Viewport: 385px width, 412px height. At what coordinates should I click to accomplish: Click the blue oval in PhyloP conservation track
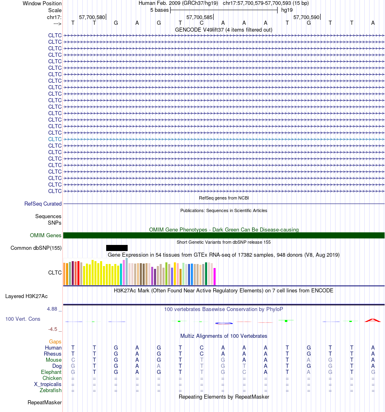[224, 323]
